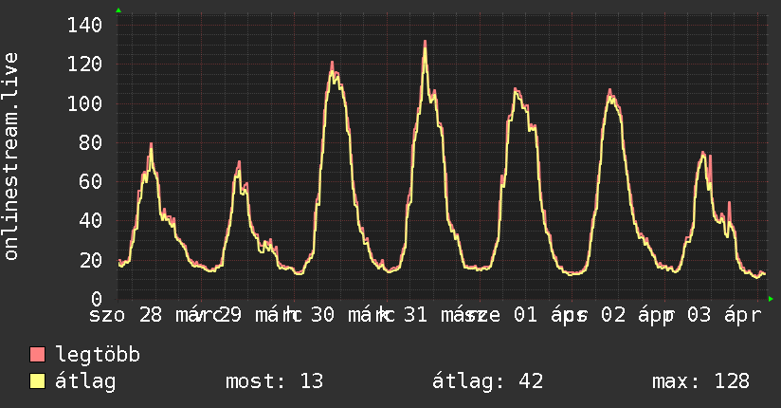
Task: Click the peak on 03 ápr
Action: (x=702, y=152)
